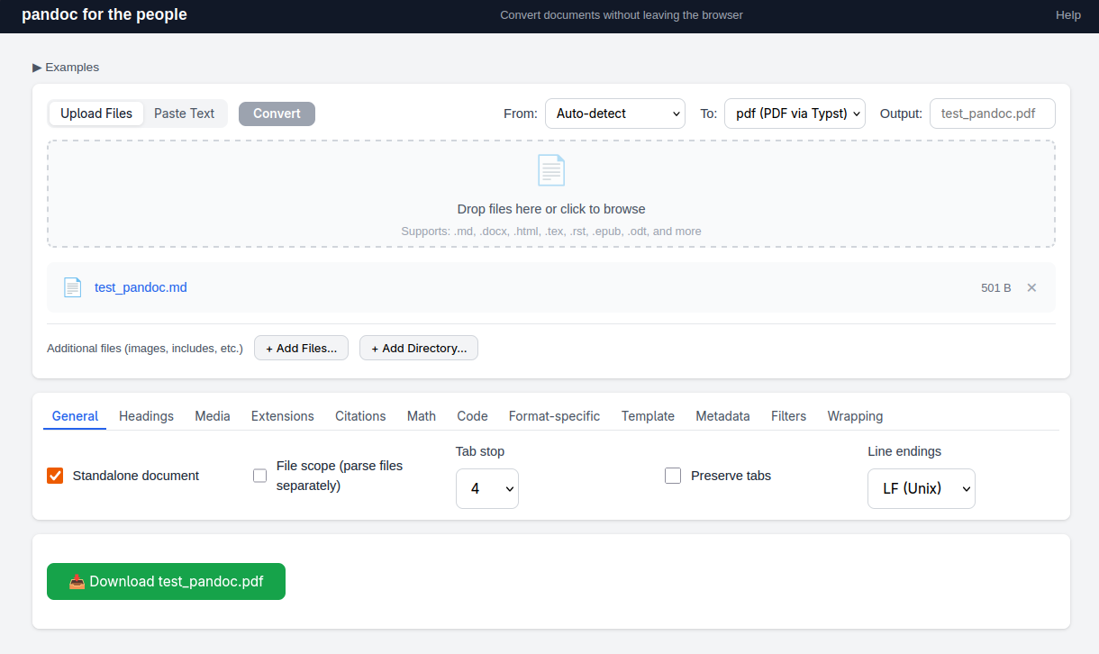Open the Extensions options tab
Screen dimensions: 1099x654
(283, 416)
